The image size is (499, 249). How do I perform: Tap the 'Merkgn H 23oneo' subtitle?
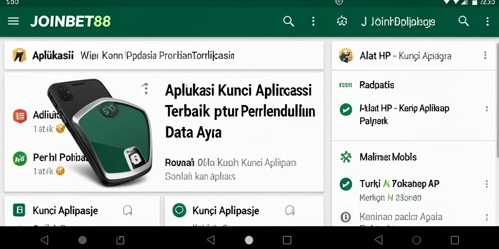pyautogui.click(x=390, y=198)
